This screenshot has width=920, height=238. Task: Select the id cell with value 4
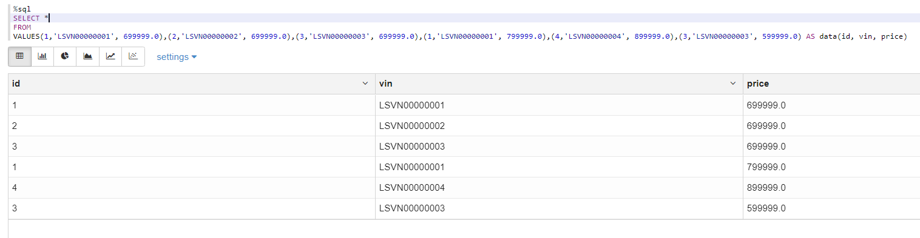pyautogui.click(x=192, y=188)
